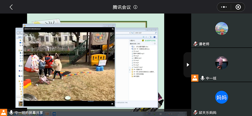
Task: Tap the circular record-style capsule button
Action: (238, 7)
